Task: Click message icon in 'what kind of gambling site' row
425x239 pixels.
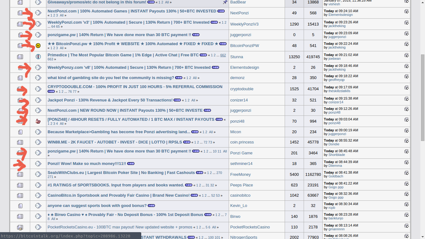Action: click(x=38, y=77)
